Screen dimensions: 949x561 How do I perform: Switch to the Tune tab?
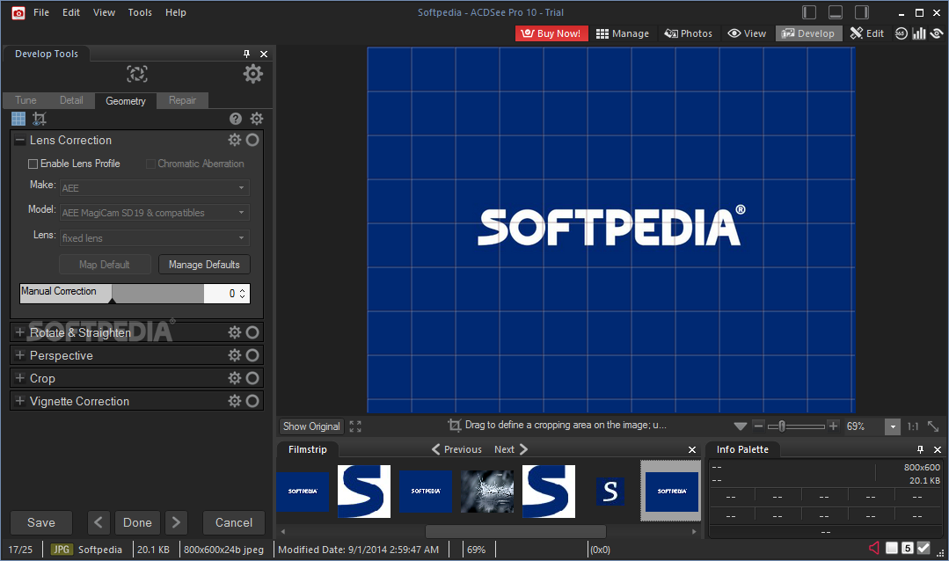pyautogui.click(x=26, y=100)
